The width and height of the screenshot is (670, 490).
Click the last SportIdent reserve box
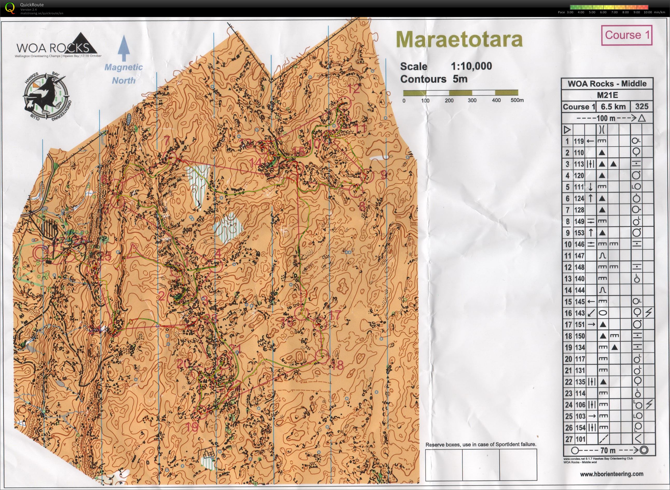[518, 465]
